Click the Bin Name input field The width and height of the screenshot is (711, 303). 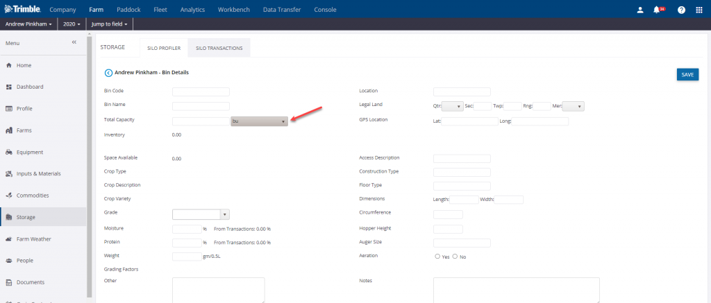pyautogui.click(x=201, y=107)
